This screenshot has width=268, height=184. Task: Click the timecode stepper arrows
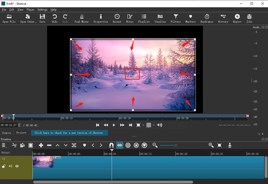19,125
